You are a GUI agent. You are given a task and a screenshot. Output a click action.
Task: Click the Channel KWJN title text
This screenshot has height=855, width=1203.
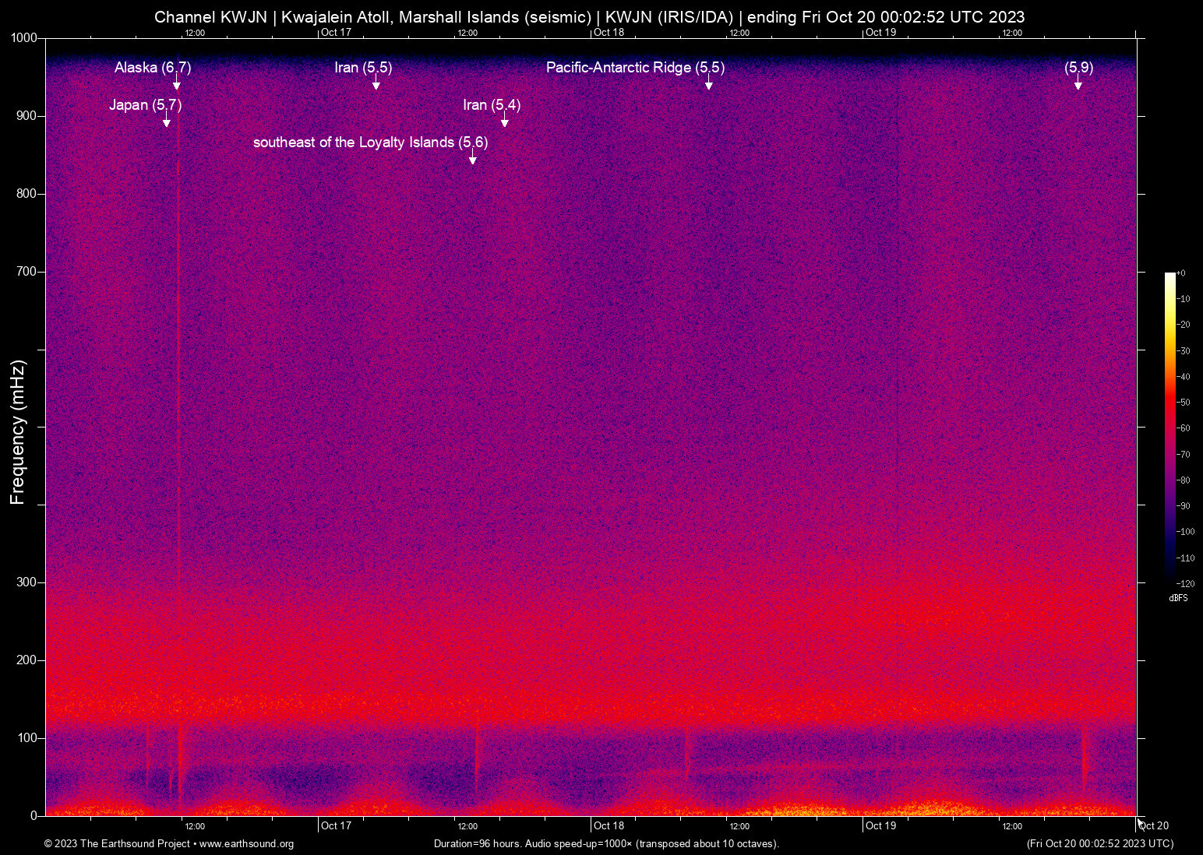tap(590, 17)
